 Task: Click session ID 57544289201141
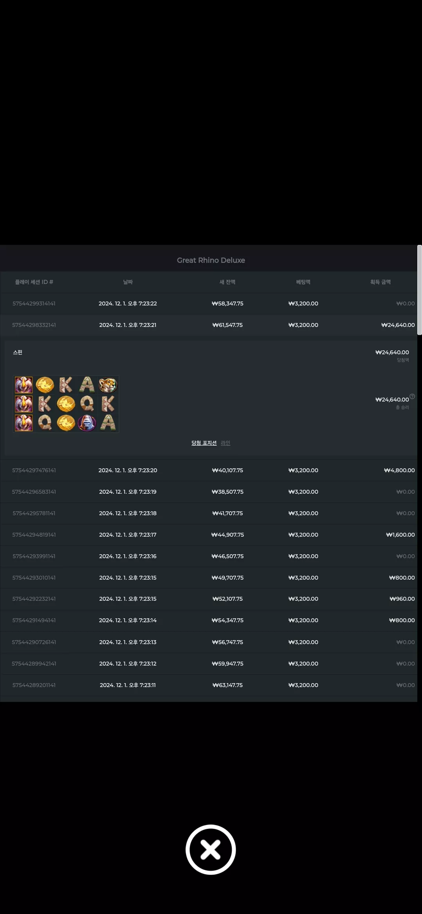34,685
